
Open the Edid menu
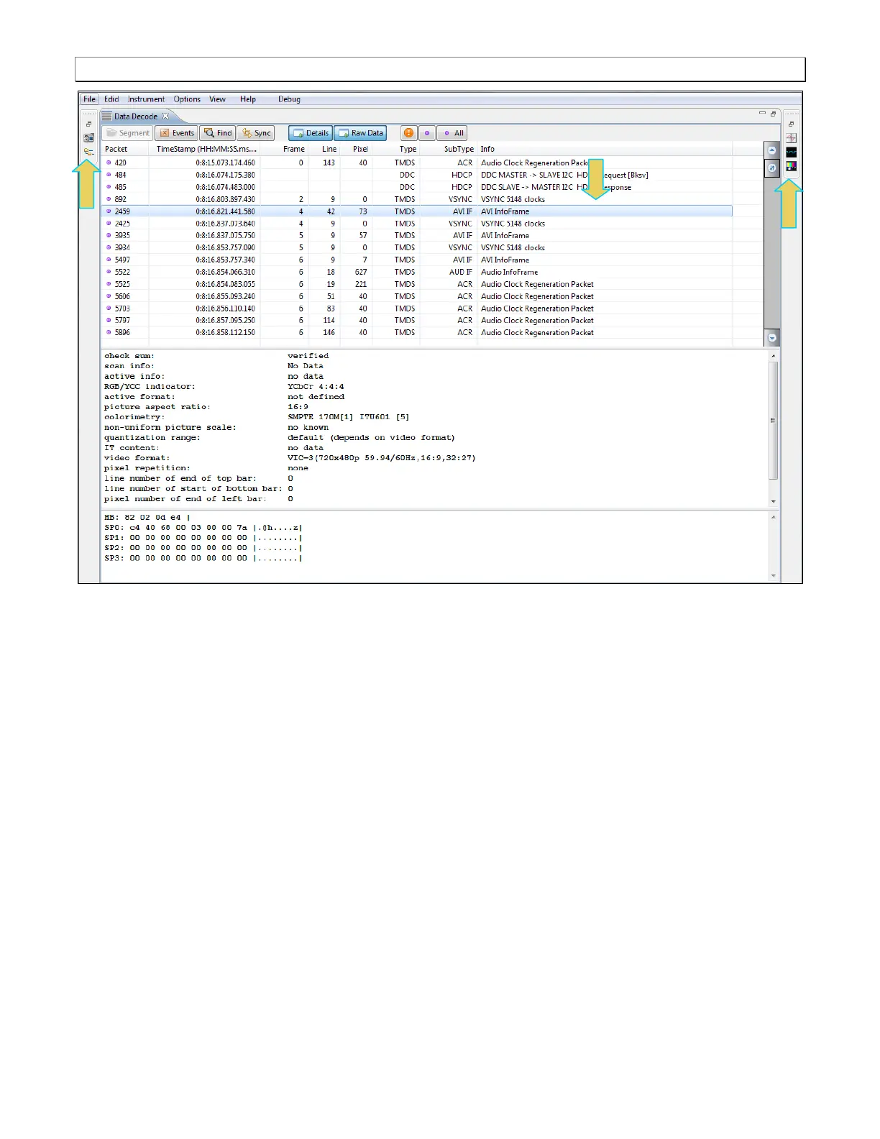pyautogui.click(x=111, y=99)
